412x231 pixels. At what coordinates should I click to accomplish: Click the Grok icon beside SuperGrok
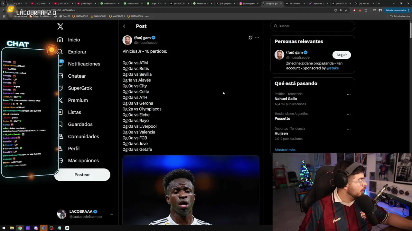click(x=60, y=88)
